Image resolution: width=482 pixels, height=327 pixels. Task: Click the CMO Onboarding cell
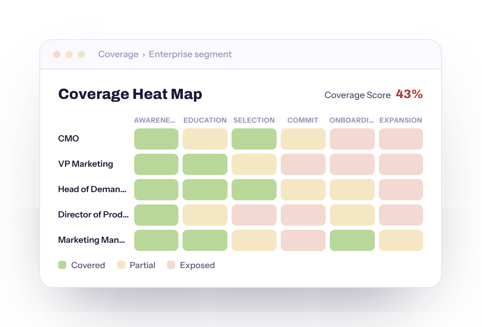[352, 139]
